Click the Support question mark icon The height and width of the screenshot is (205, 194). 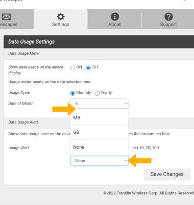168,17
